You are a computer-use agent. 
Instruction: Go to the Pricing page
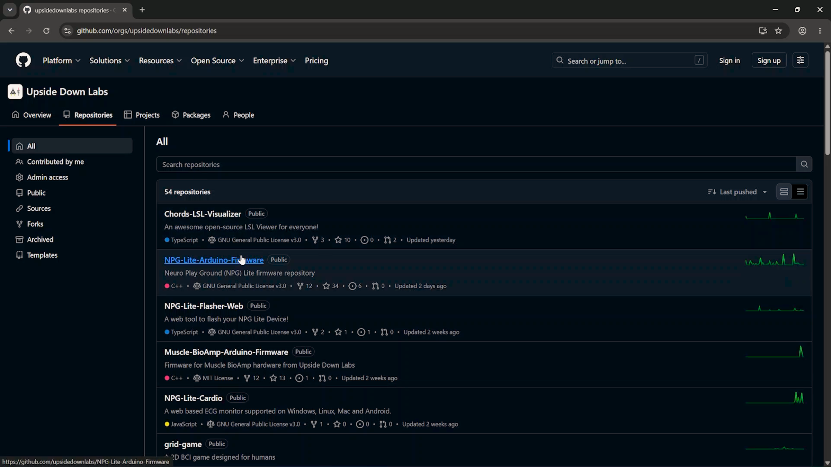(x=316, y=61)
